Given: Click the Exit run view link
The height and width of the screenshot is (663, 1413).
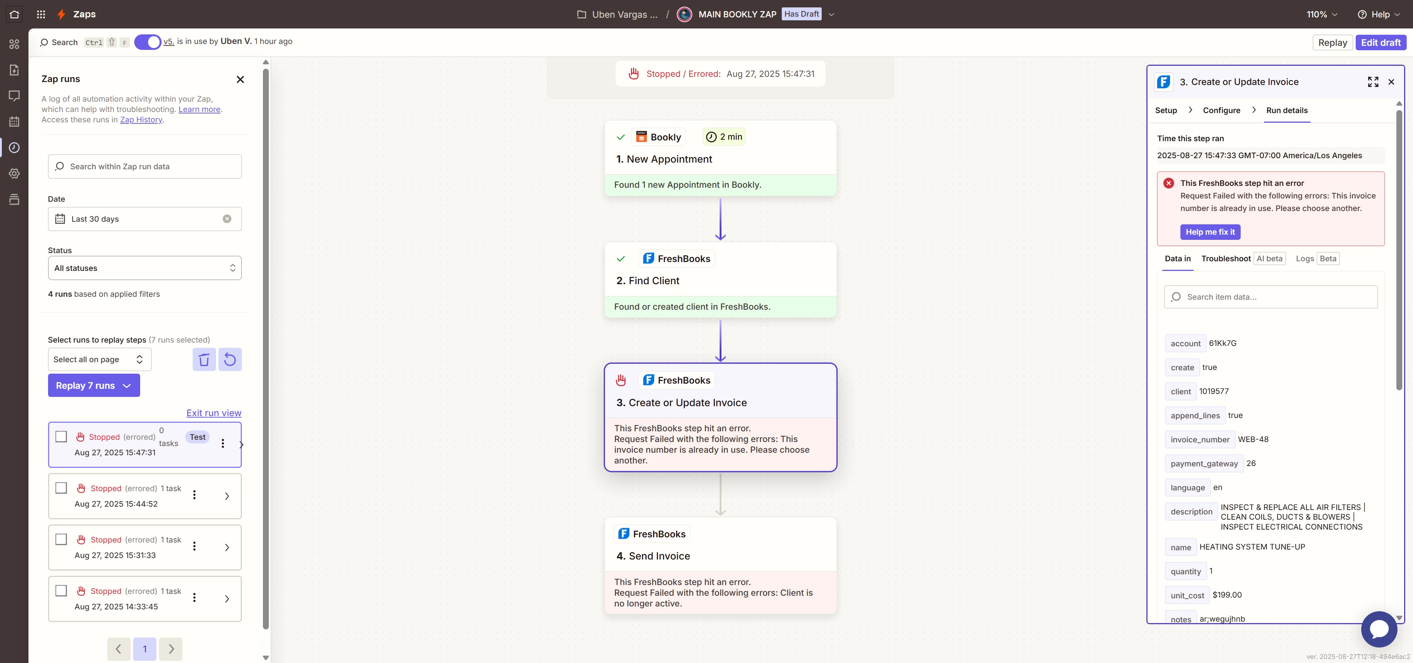Looking at the screenshot, I should click(x=213, y=413).
